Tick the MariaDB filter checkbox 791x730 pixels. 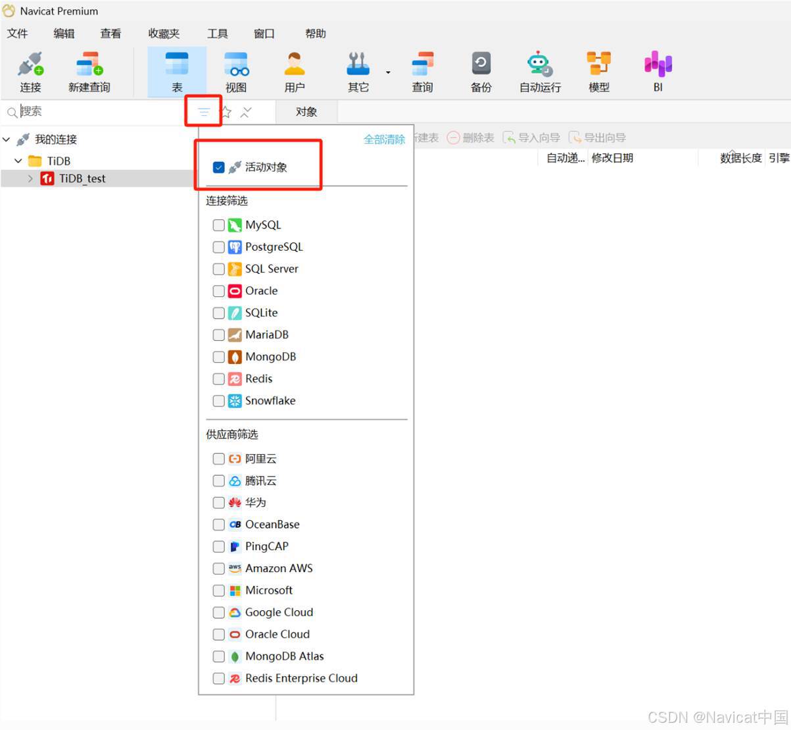pyautogui.click(x=219, y=335)
